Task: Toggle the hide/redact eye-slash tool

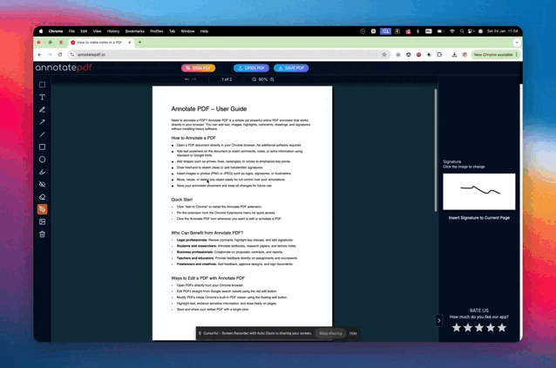Action: tap(42, 185)
